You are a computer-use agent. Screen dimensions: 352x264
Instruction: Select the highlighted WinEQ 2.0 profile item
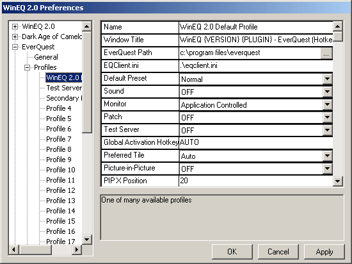(x=64, y=78)
